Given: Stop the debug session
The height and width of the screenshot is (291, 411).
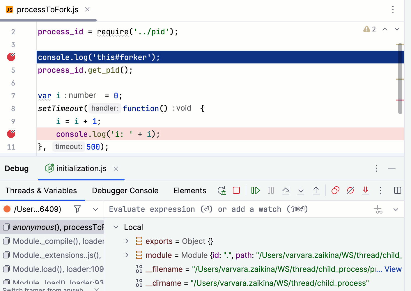Looking at the screenshot, I should [x=236, y=191].
